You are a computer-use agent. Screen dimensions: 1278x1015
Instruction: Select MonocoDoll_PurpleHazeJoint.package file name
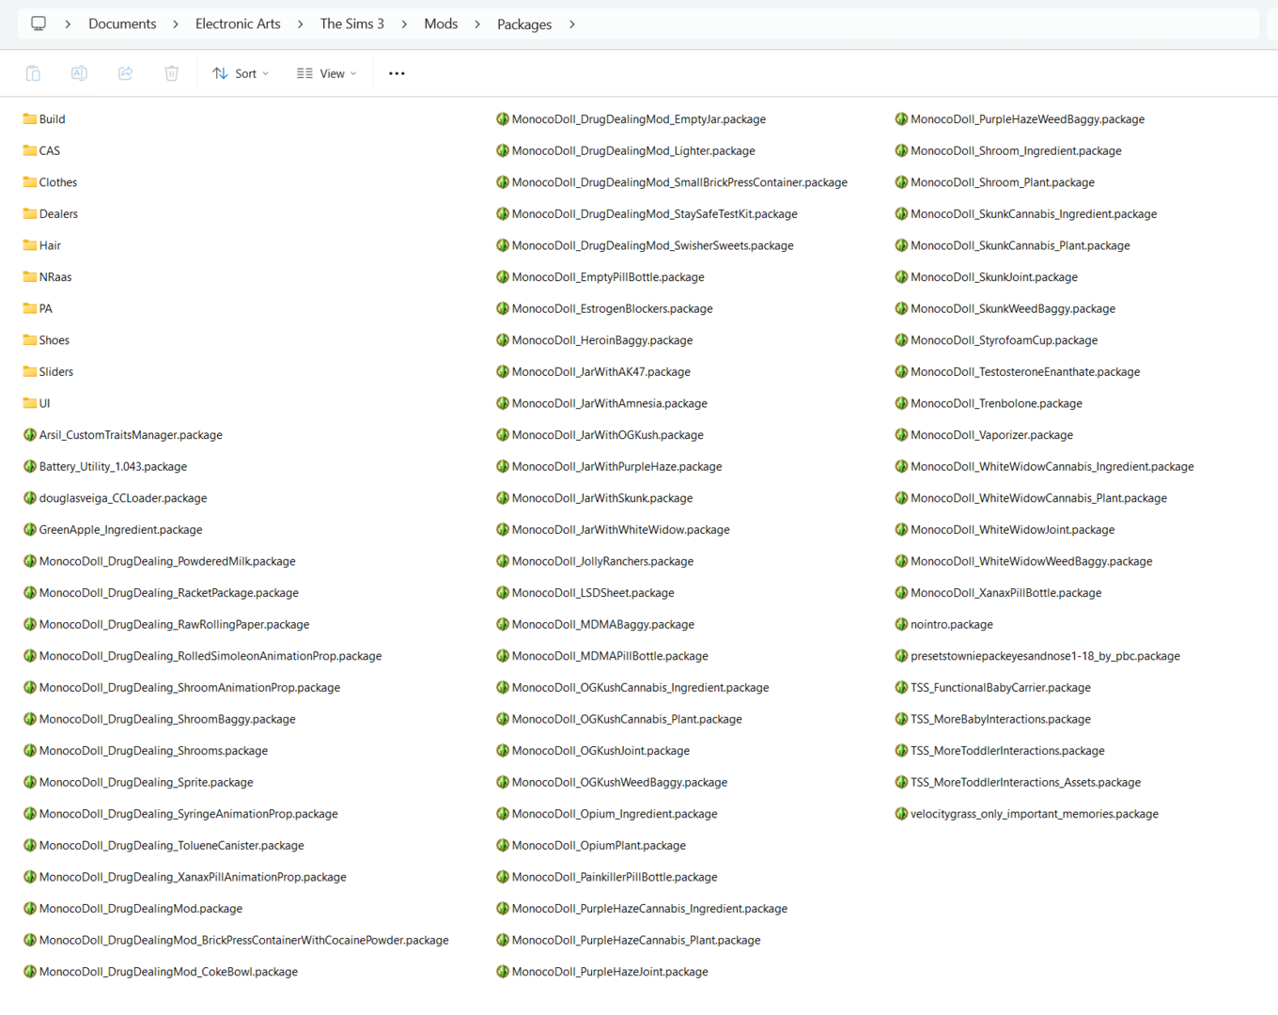tap(610, 972)
